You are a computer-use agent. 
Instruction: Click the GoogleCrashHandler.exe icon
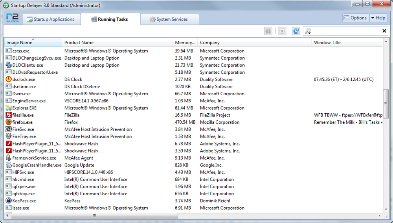[9, 165]
